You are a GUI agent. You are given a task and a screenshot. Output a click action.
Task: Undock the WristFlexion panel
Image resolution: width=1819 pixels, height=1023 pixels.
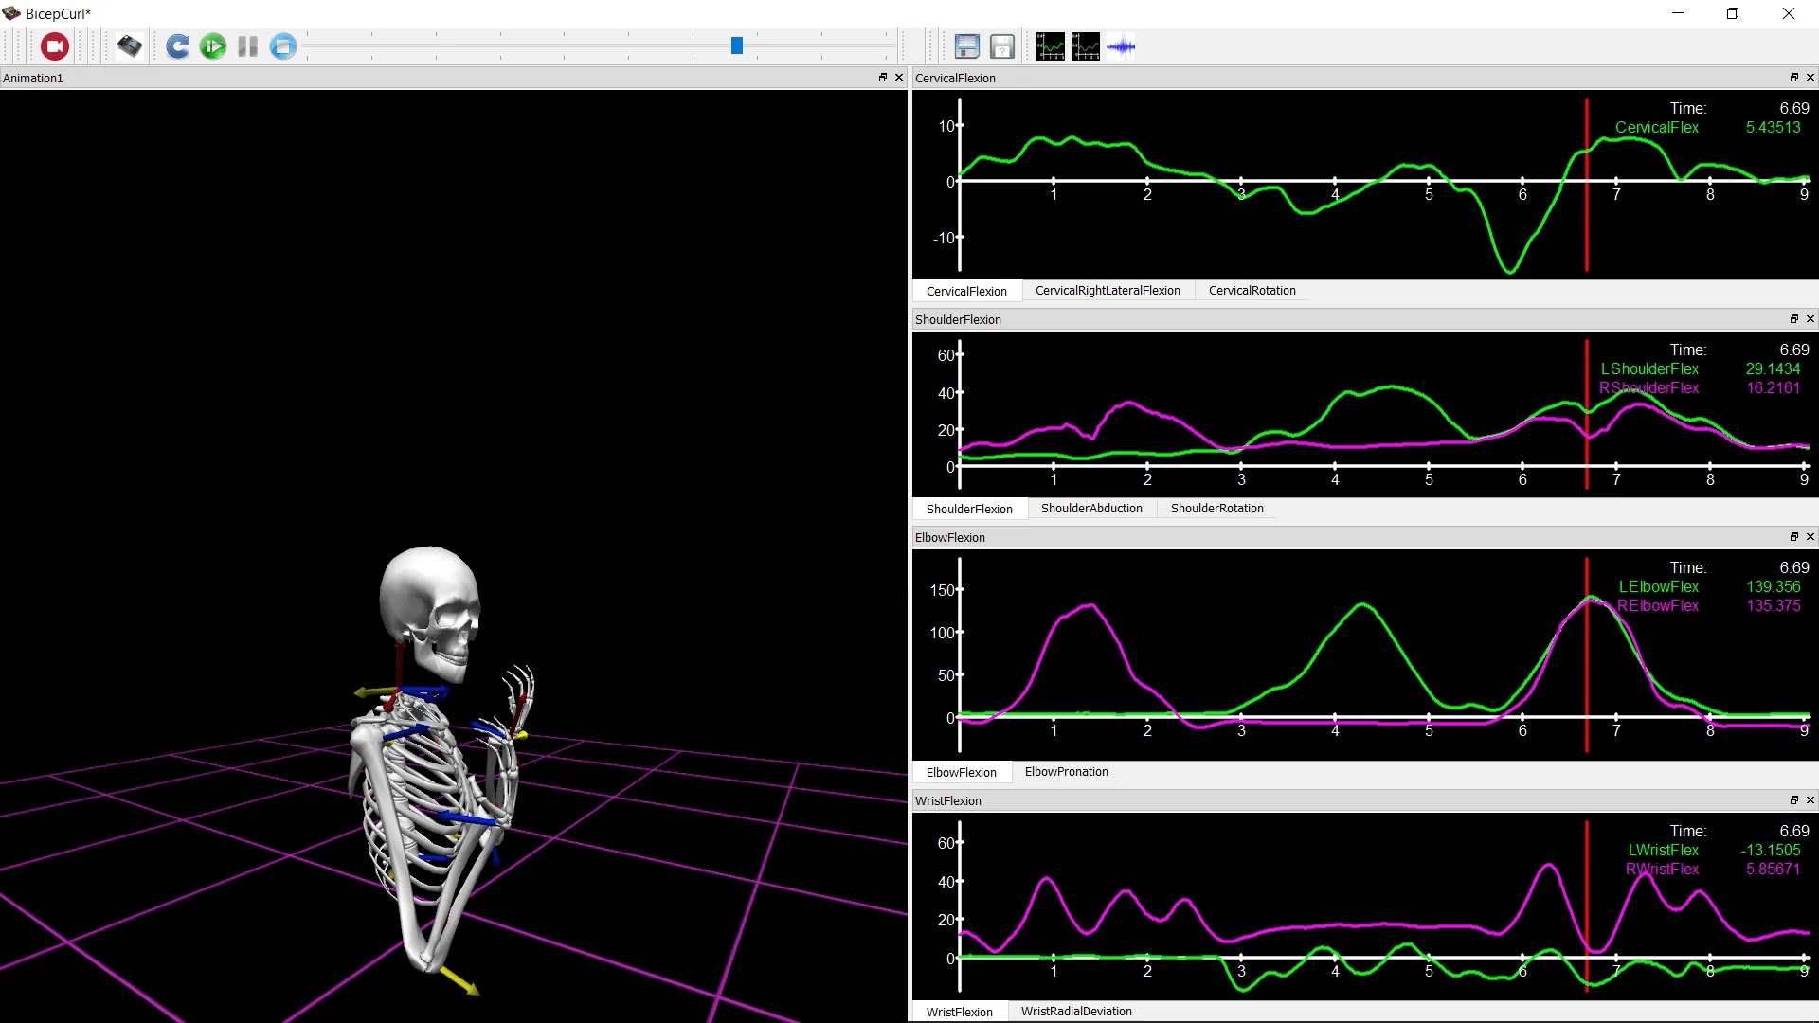[1794, 800]
